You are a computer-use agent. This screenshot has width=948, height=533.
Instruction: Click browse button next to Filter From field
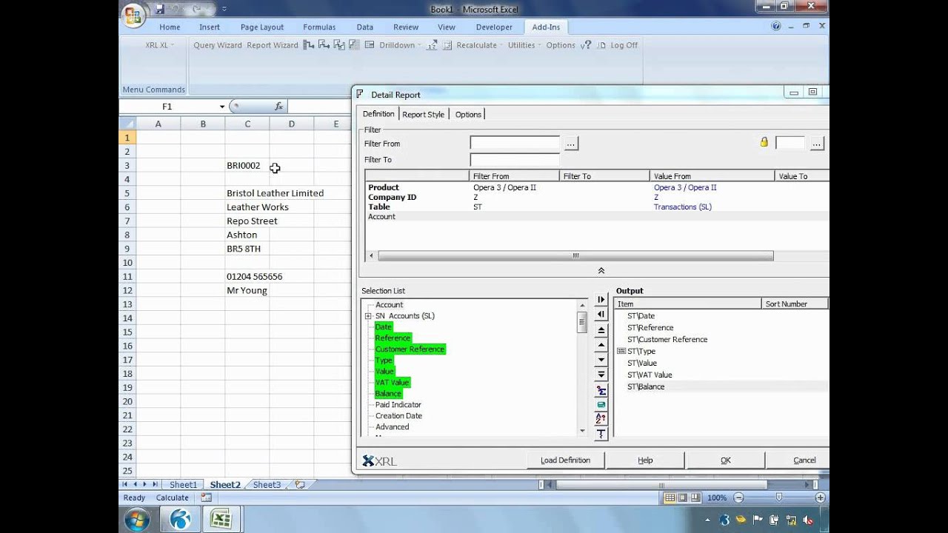pos(570,144)
